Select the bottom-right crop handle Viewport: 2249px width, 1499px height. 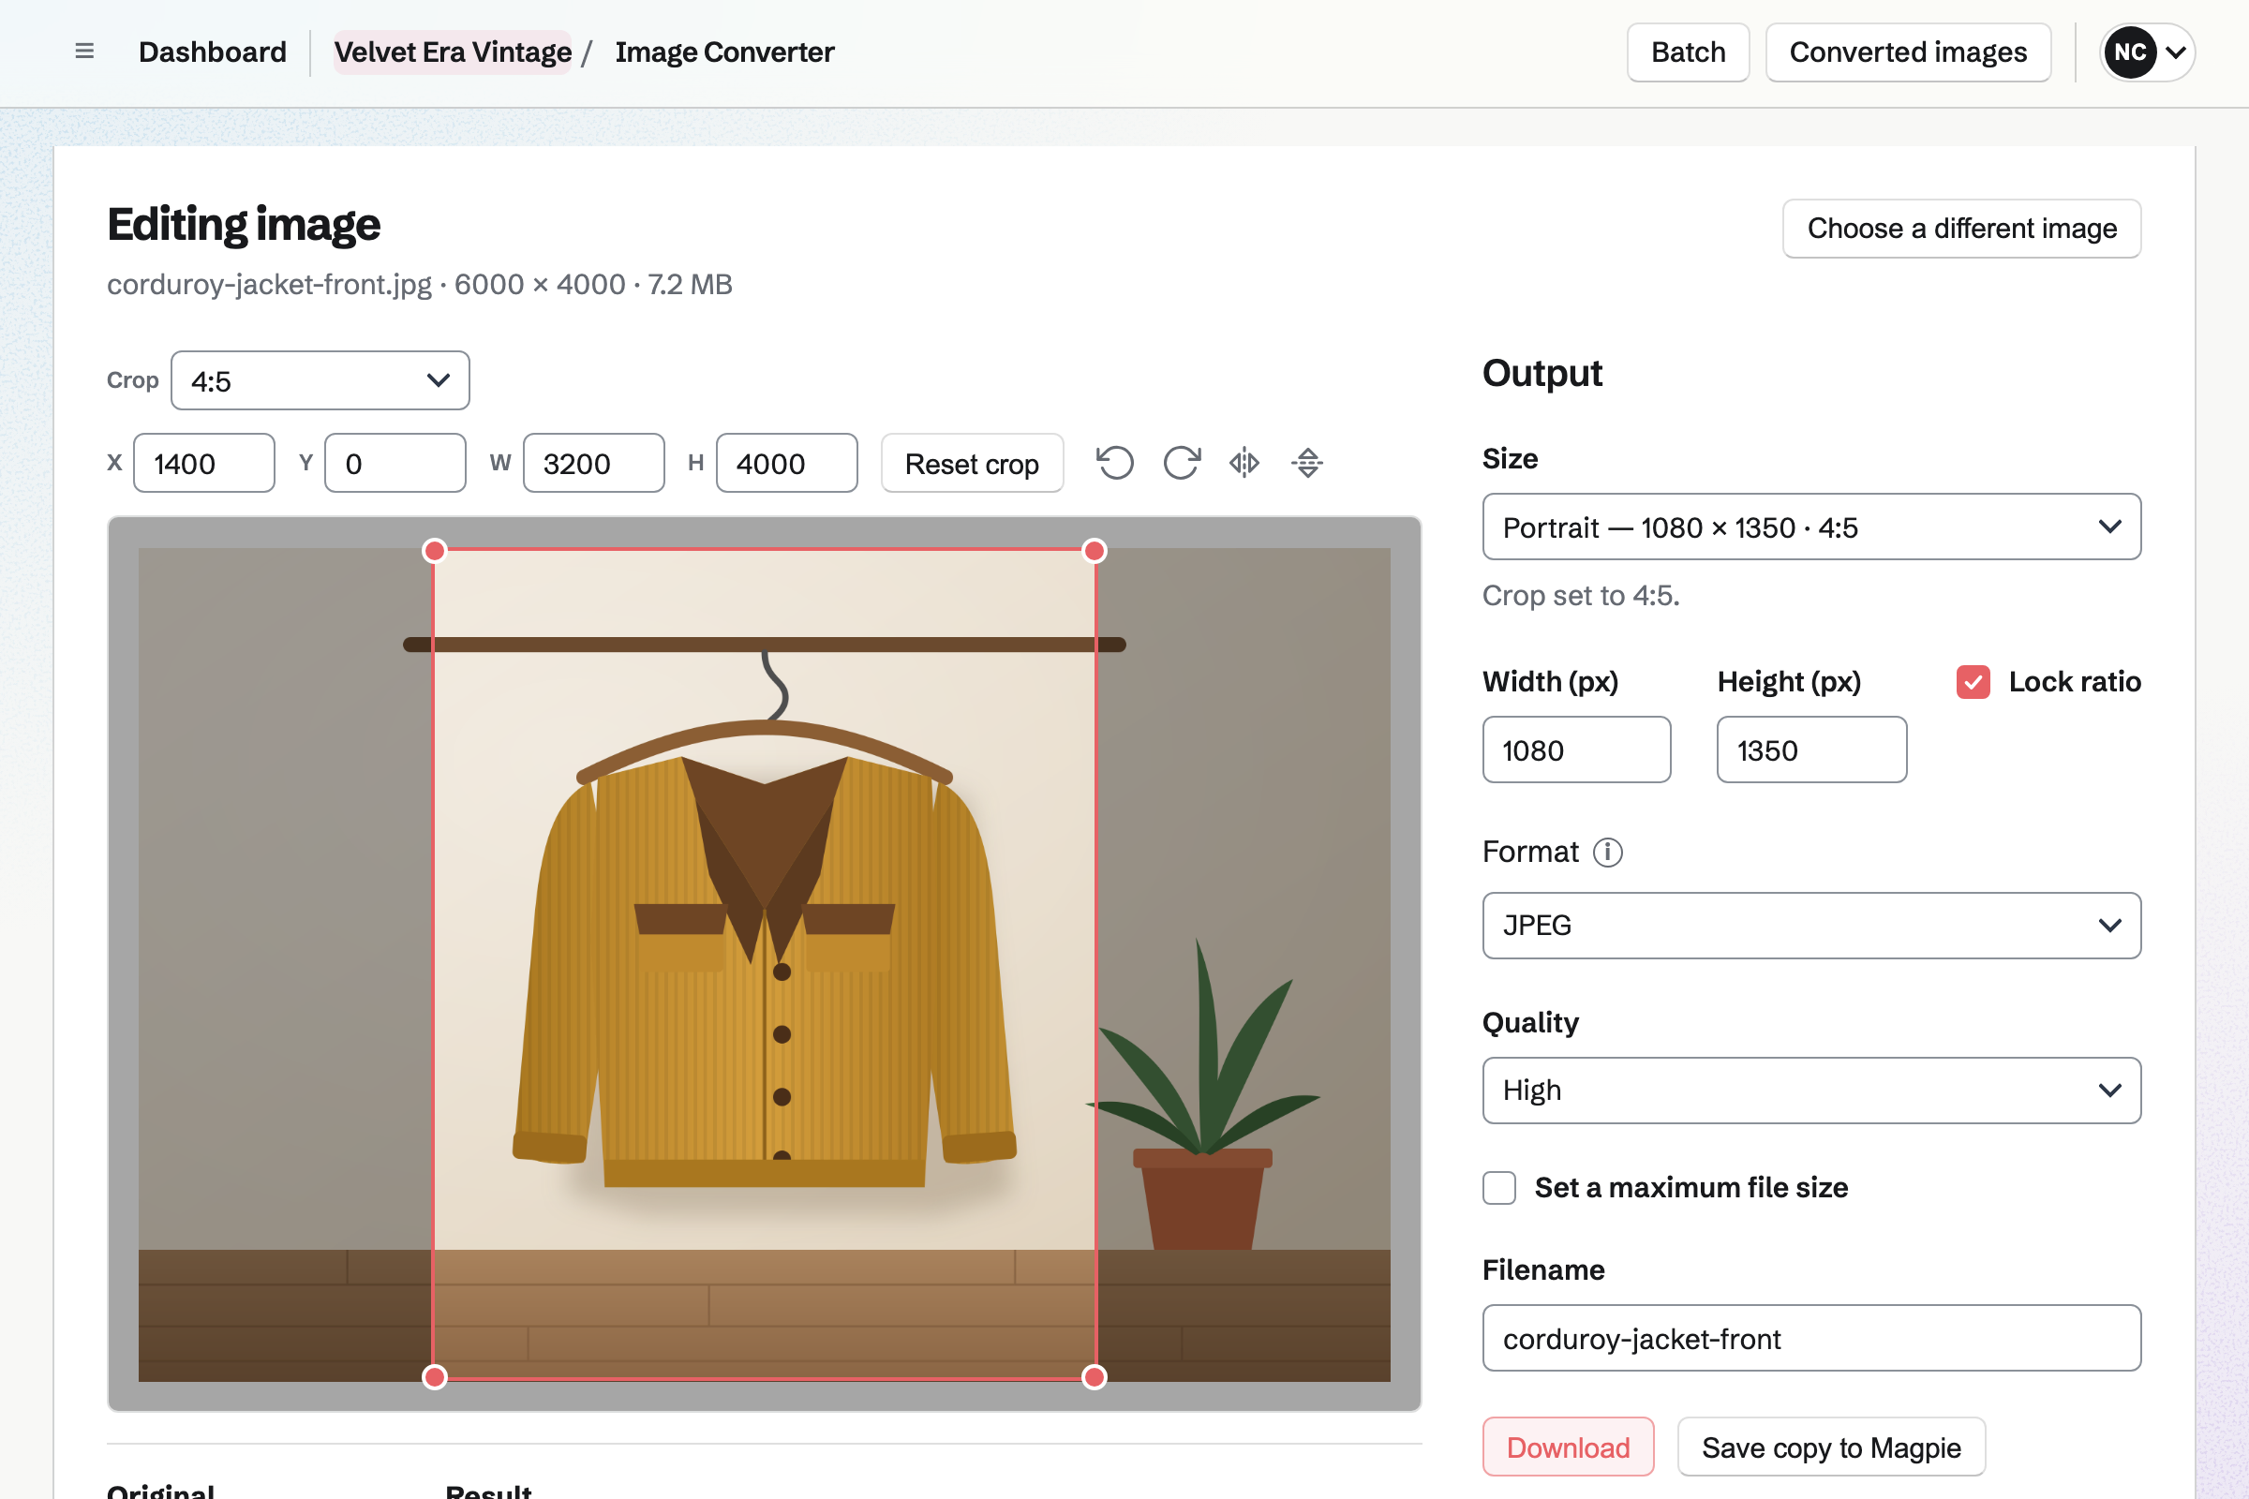point(1095,1376)
